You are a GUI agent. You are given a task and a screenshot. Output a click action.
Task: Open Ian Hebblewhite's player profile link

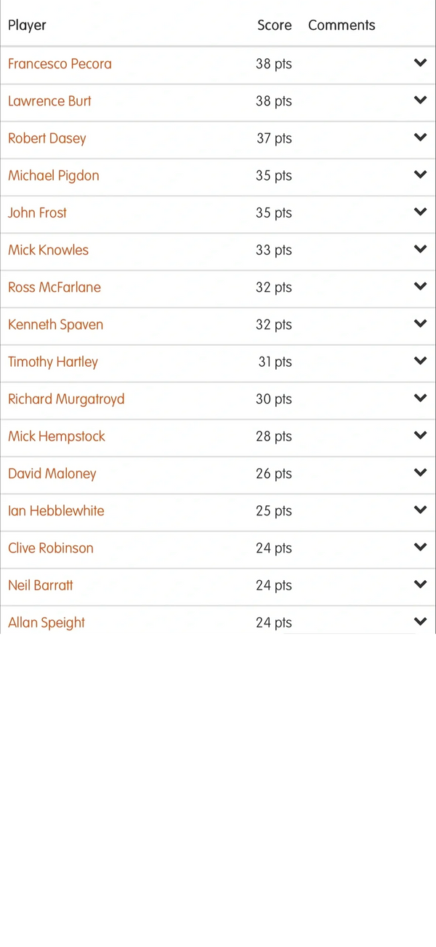[56, 511]
